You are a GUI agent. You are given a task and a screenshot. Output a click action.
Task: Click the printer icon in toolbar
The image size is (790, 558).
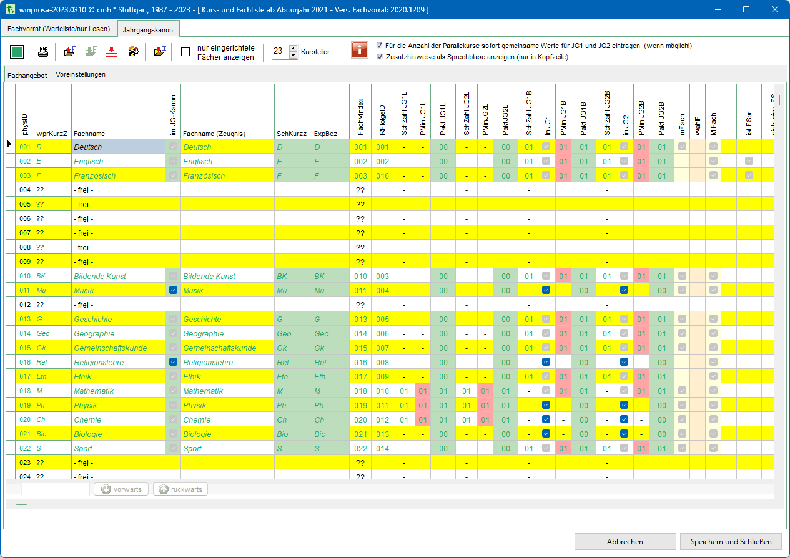click(43, 52)
